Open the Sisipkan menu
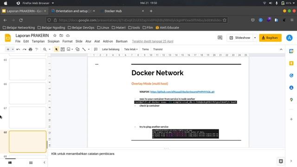This screenshot has height=167, width=297. coord(53,41)
